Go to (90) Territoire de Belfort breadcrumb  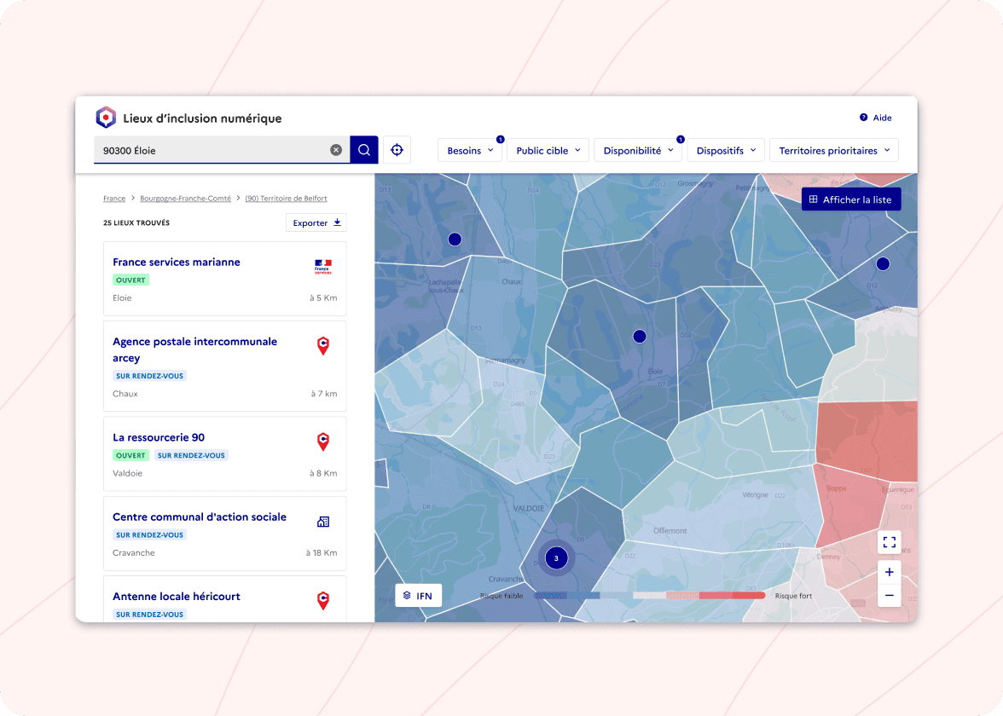[287, 198]
